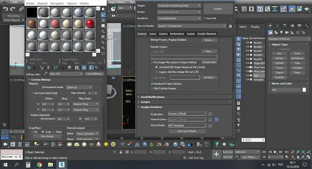Enable Skip Existing Images
The height and width of the screenshot is (169, 312).
pos(152,88)
